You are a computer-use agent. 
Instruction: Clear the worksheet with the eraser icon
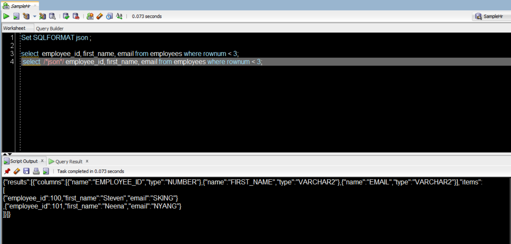pos(100,16)
